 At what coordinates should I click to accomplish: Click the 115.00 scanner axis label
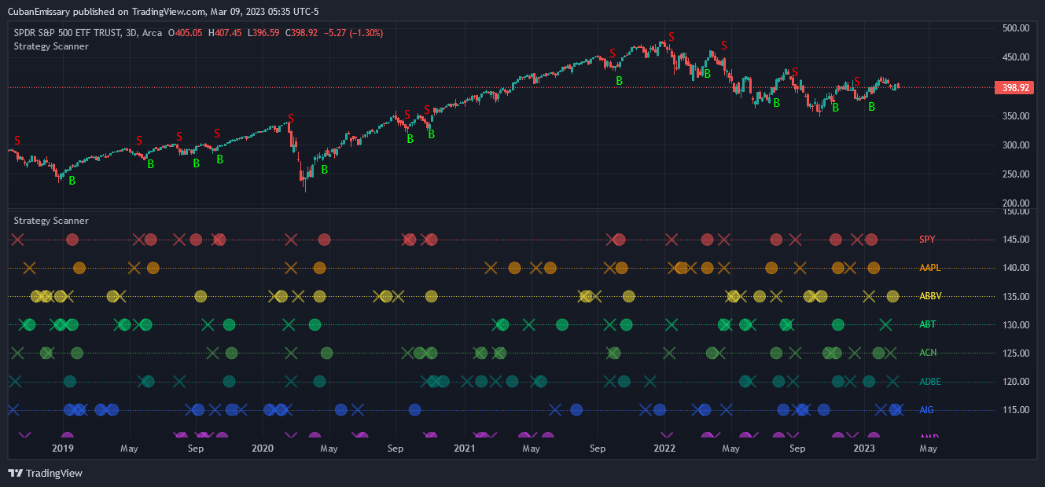click(1016, 410)
